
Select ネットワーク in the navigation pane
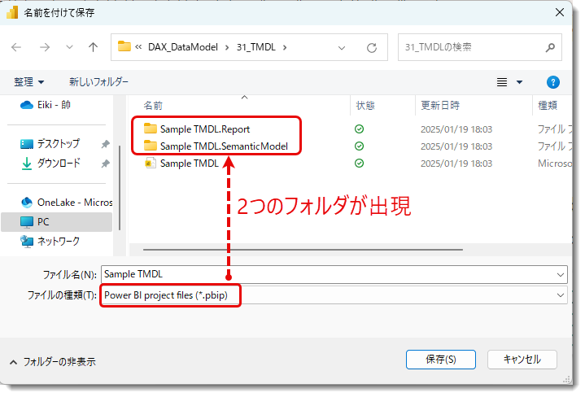[x=50, y=242]
